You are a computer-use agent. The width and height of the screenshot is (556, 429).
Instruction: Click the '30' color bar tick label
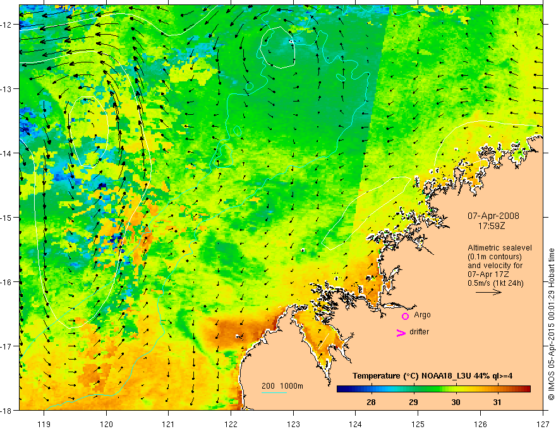click(x=456, y=402)
